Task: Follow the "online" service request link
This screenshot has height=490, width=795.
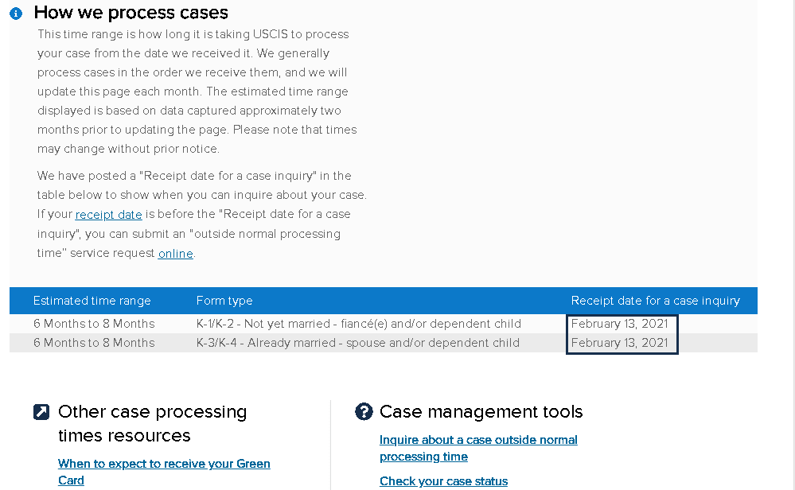Action: [175, 253]
